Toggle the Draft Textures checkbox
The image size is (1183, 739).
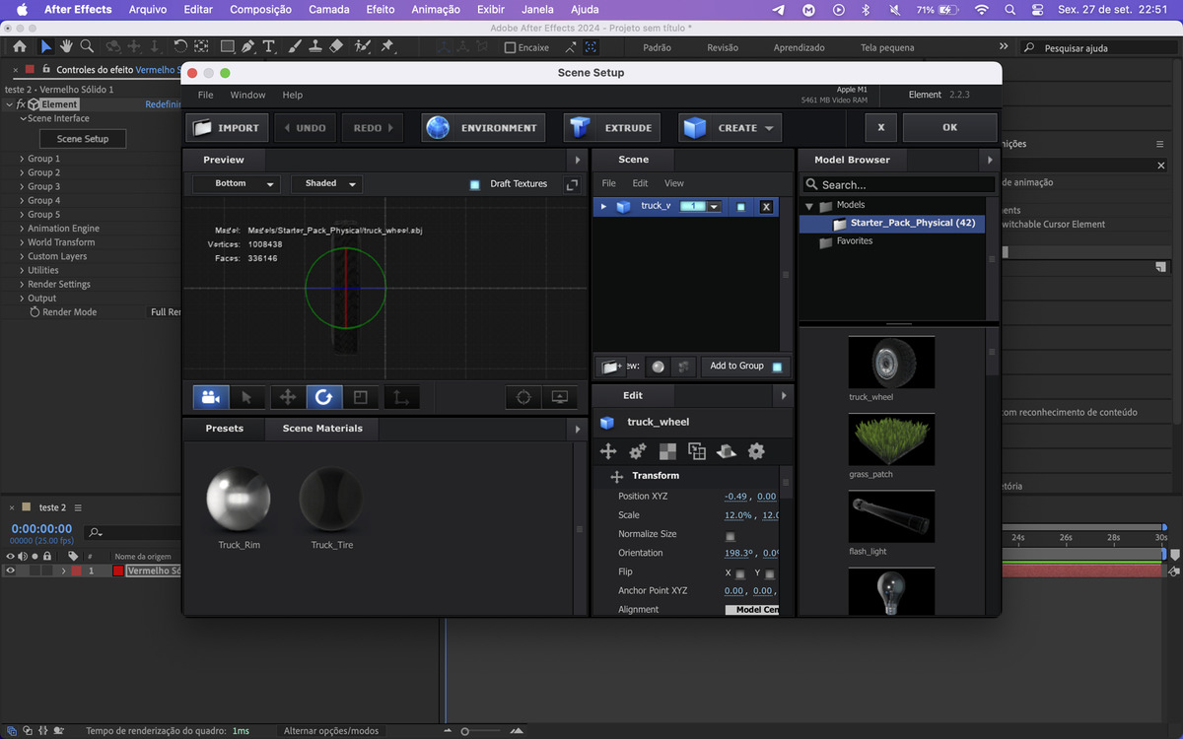[x=474, y=184]
